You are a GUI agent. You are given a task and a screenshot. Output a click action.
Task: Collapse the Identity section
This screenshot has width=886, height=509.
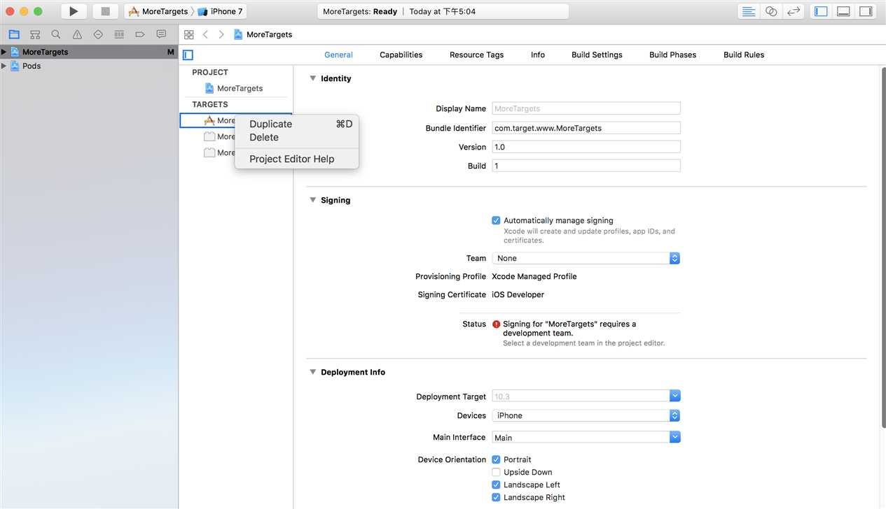(313, 78)
